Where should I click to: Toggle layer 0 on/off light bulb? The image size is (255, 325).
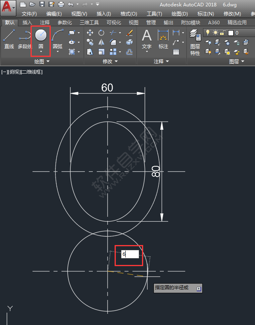tap(208, 33)
